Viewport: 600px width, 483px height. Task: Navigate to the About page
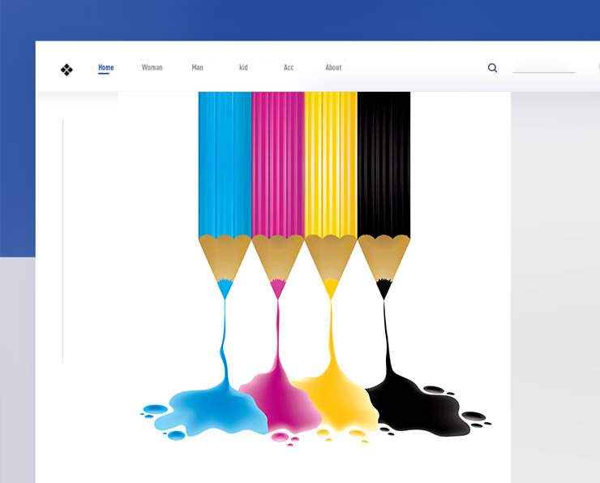[333, 68]
